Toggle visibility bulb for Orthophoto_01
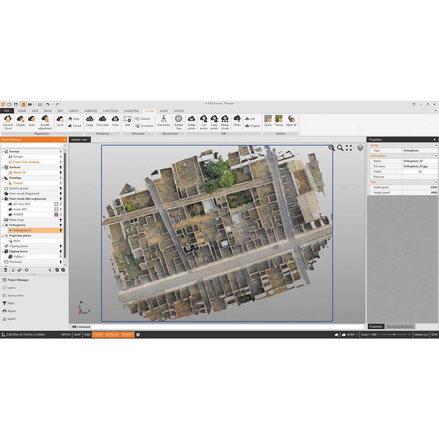The image size is (439, 439). (x=61, y=230)
